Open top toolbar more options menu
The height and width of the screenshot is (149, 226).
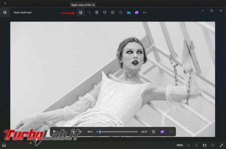point(145,13)
